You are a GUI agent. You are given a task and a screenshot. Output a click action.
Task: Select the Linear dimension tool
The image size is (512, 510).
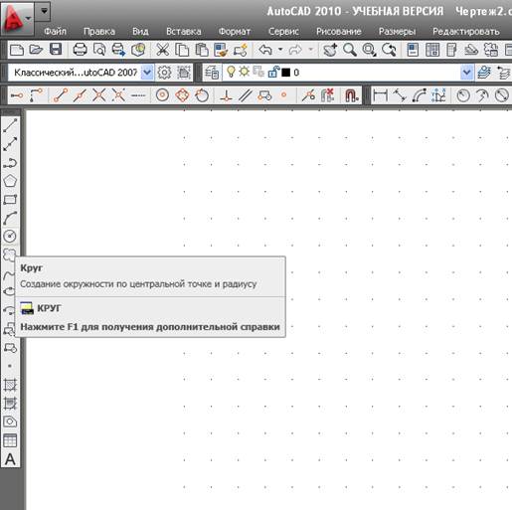tap(380, 95)
